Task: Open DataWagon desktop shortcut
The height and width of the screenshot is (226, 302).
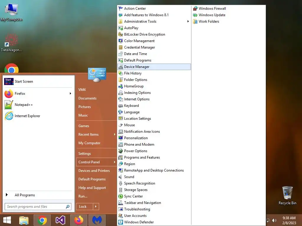Action: [12, 43]
